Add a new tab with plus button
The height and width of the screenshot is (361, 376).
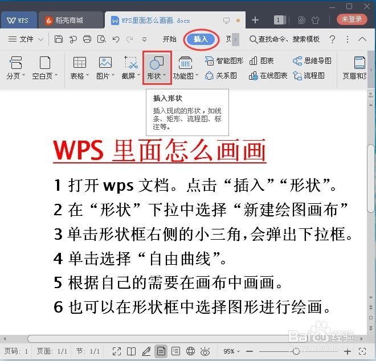point(255,20)
